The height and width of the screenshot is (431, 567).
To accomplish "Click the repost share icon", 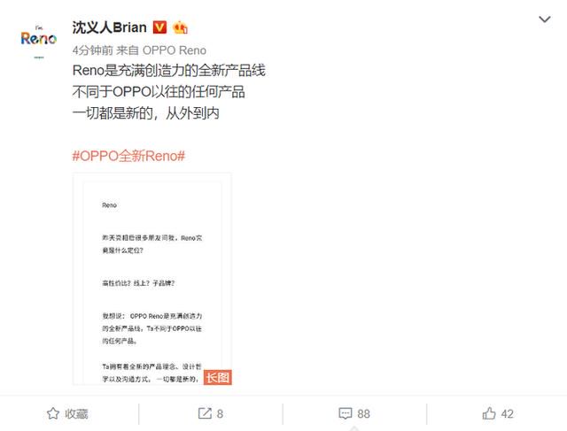I will click(x=205, y=413).
